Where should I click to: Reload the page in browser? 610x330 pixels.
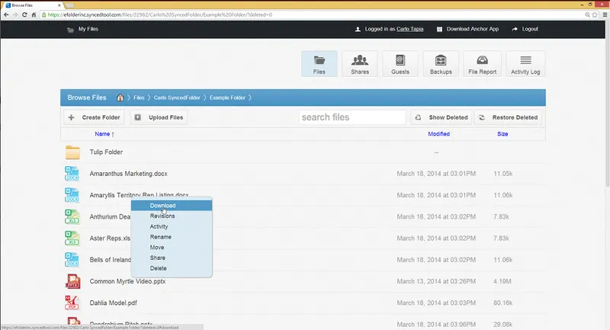pos(24,14)
